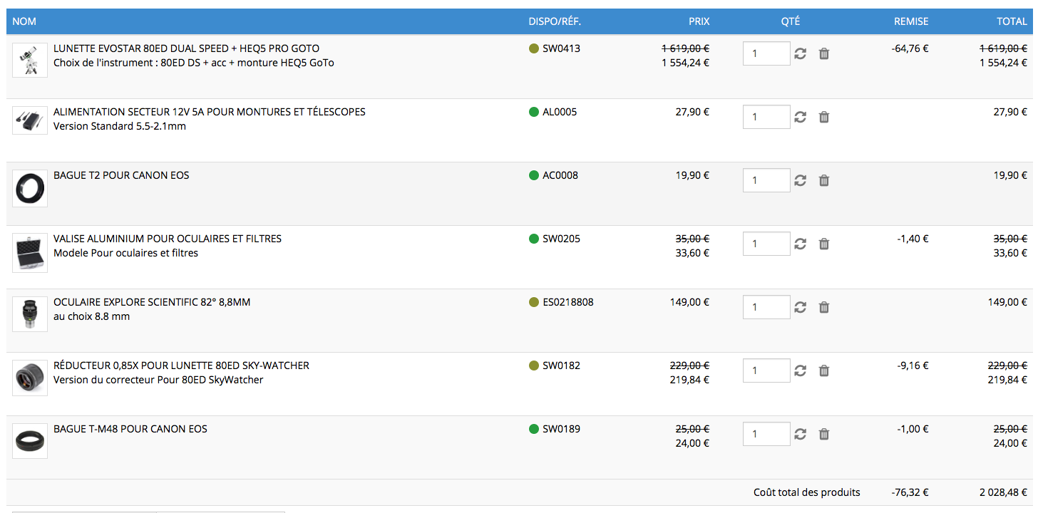The width and height of the screenshot is (1038, 513).
Task: Remove Oculaire Explore Scientific from cart
Action: 824,307
